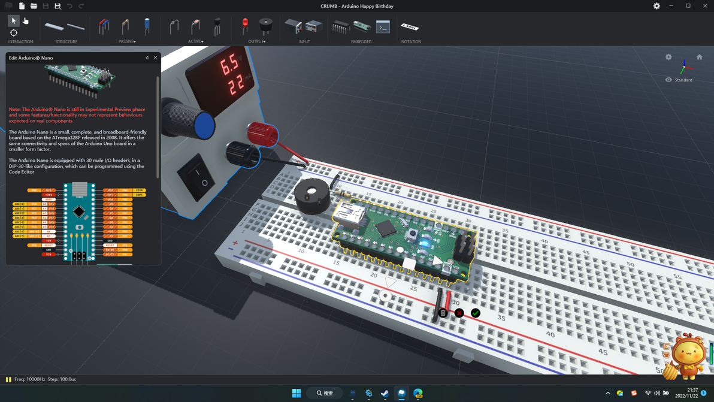Screen dimensions: 714x402
Task: Open the code editor terminal icon
Action: 383,27
